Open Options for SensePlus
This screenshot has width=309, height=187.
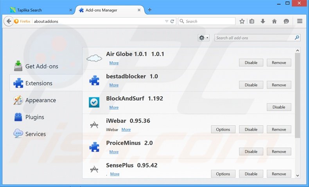point(223,174)
